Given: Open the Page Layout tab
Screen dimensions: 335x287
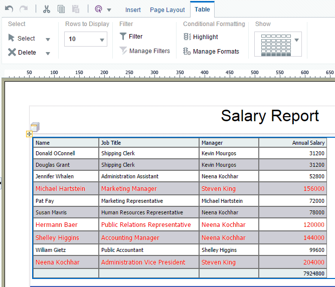Looking at the screenshot, I should click(x=167, y=10).
